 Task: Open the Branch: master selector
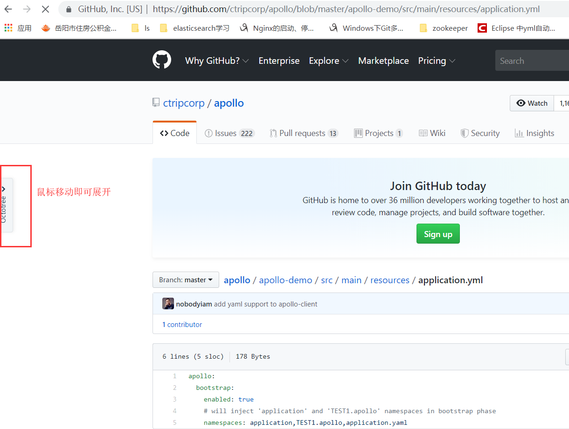[186, 279]
